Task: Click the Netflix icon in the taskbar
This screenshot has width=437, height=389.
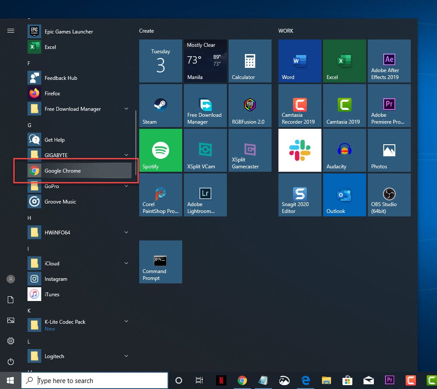Action: click(x=221, y=380)
